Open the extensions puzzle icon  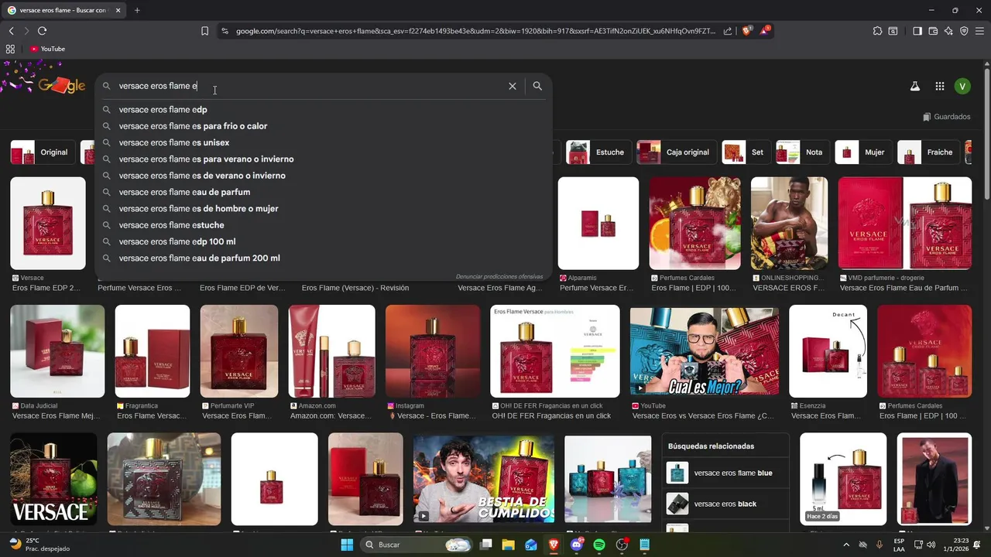click(x=877, y=31)
